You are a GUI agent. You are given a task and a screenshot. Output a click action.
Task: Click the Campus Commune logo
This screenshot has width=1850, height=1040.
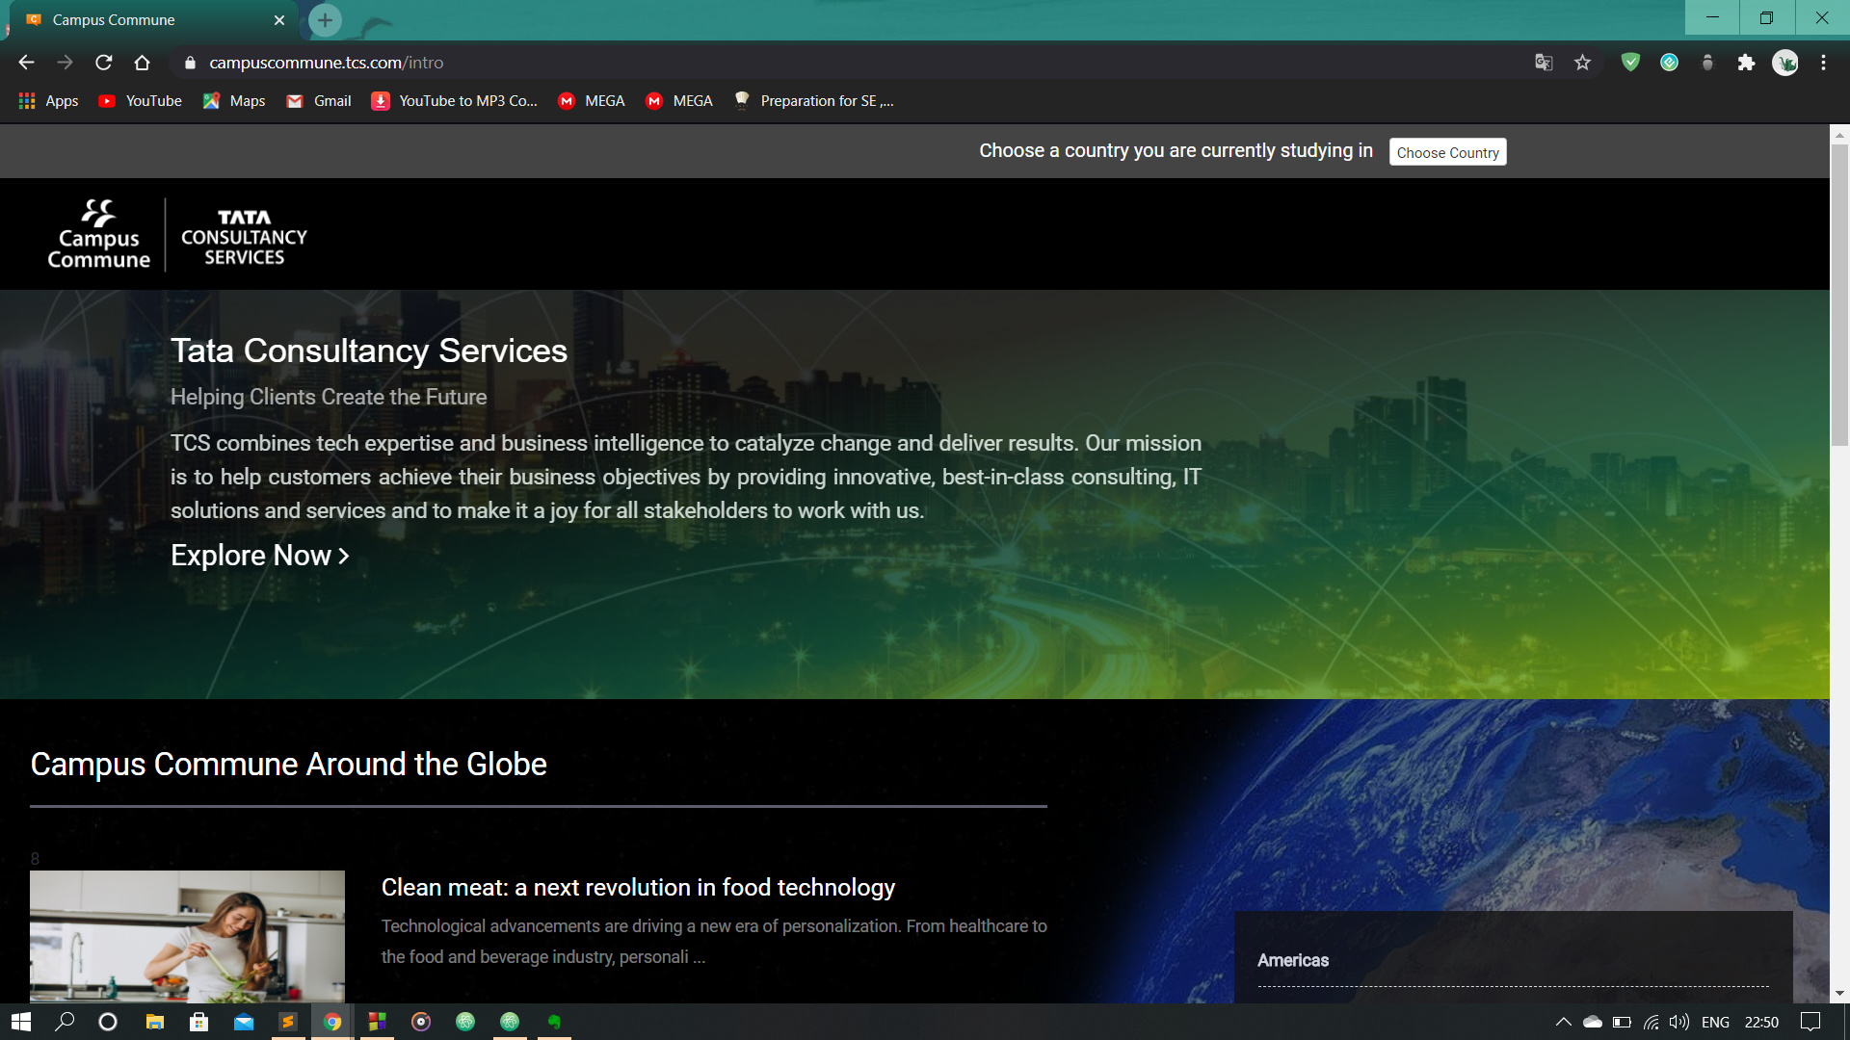(99, 235)
